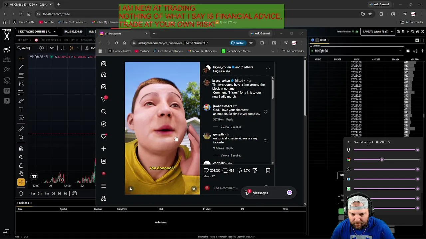Open the emoji/icons drawing tool
This screenshot has width=426, height=239.
coord(21,118)
